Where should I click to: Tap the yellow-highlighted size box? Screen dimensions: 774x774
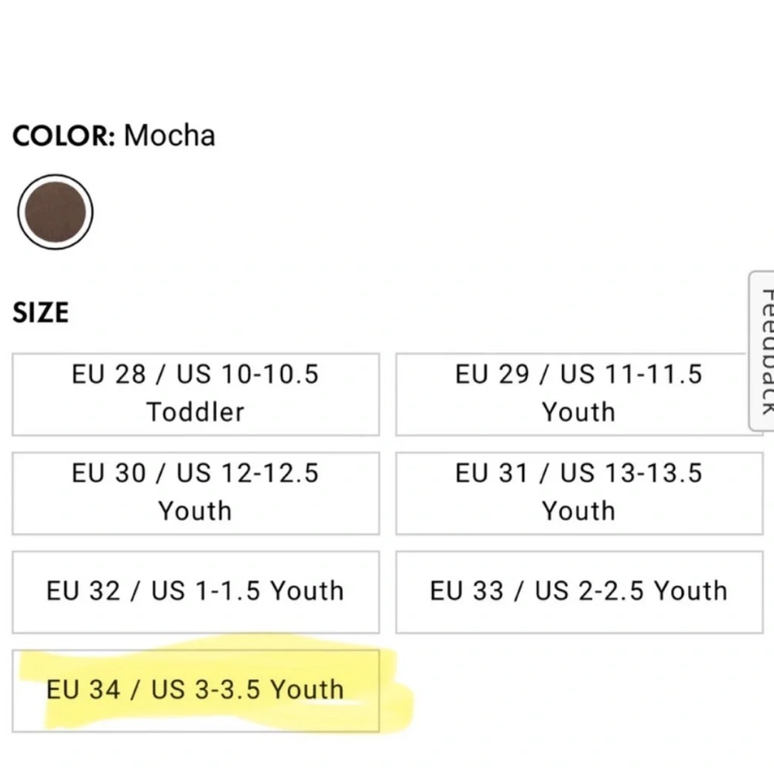(196, 690)
